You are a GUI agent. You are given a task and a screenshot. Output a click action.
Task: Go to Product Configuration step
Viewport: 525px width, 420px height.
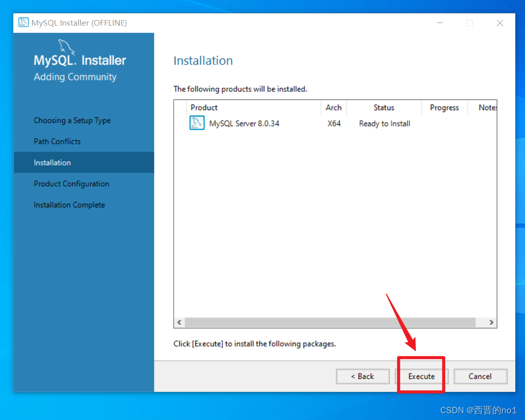click(x=71, y=183)
